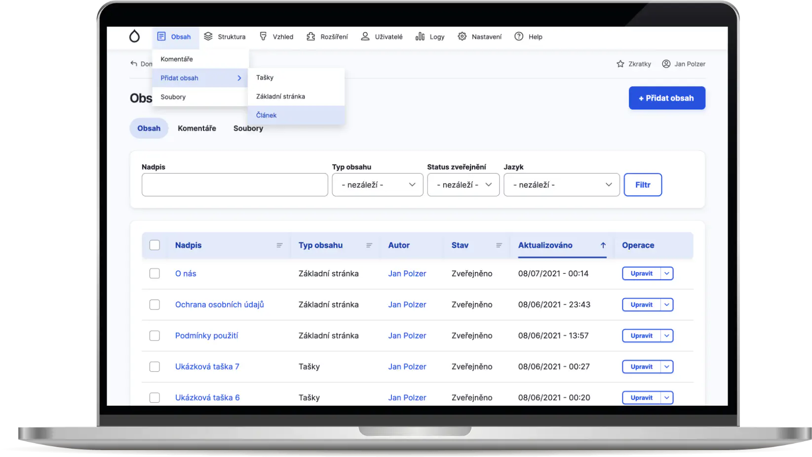Viewport: 812px width, 457px height.
Task: Click the + Přidat obsah button
Action: 666,98
